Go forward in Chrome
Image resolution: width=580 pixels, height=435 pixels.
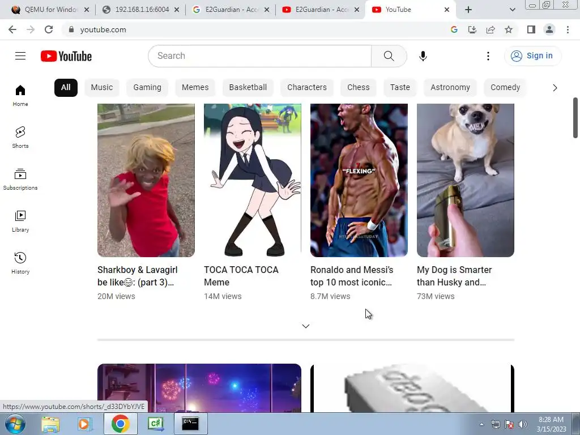[31, 29]
